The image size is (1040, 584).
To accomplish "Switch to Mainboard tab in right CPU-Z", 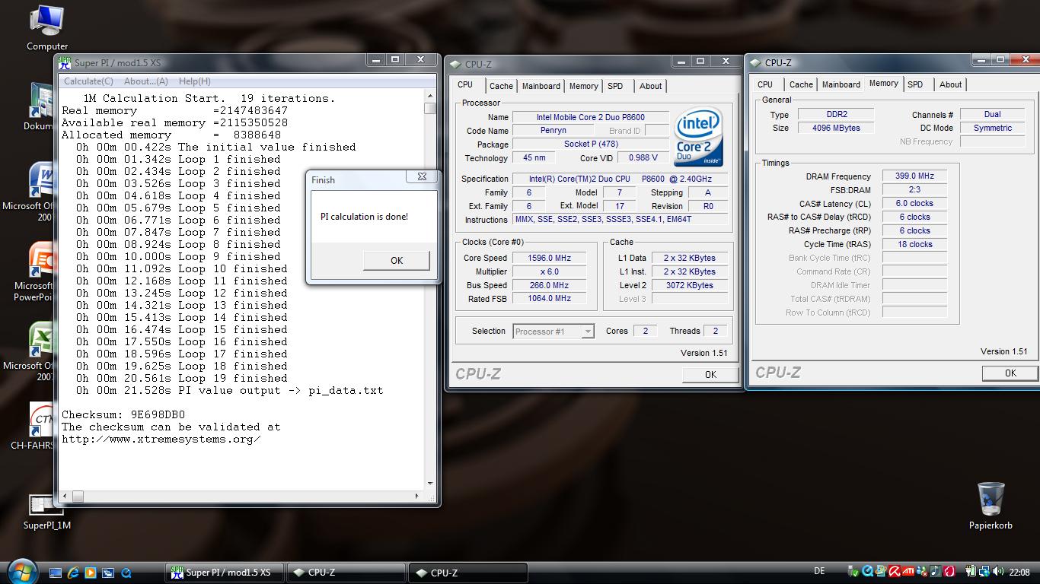I will click(x=841, y=84).
